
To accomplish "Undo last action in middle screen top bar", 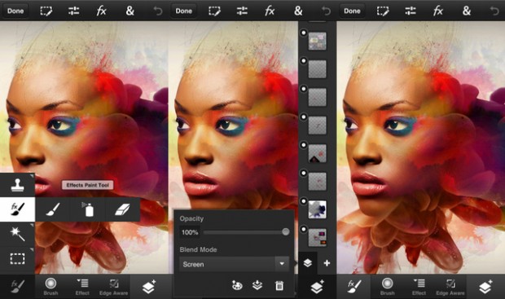I will (327, 11).
